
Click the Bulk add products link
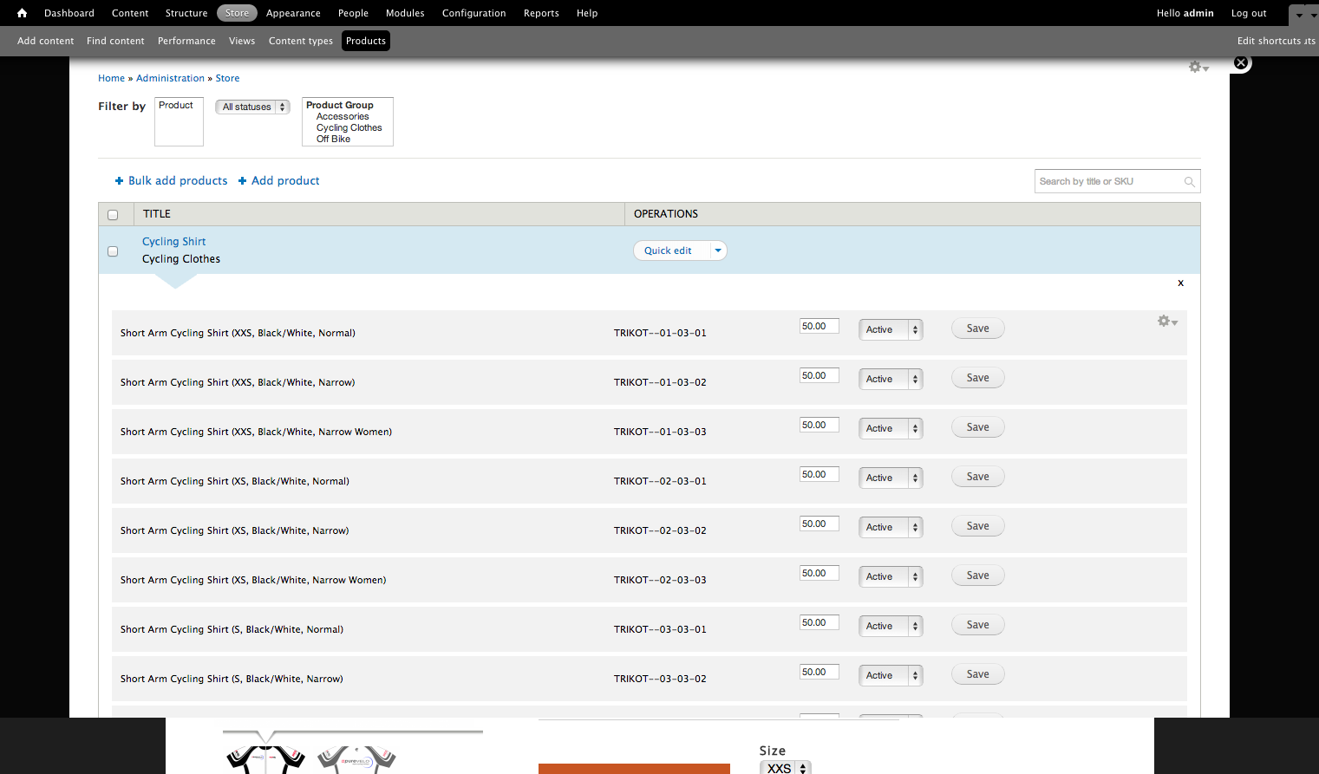[178, 180]
